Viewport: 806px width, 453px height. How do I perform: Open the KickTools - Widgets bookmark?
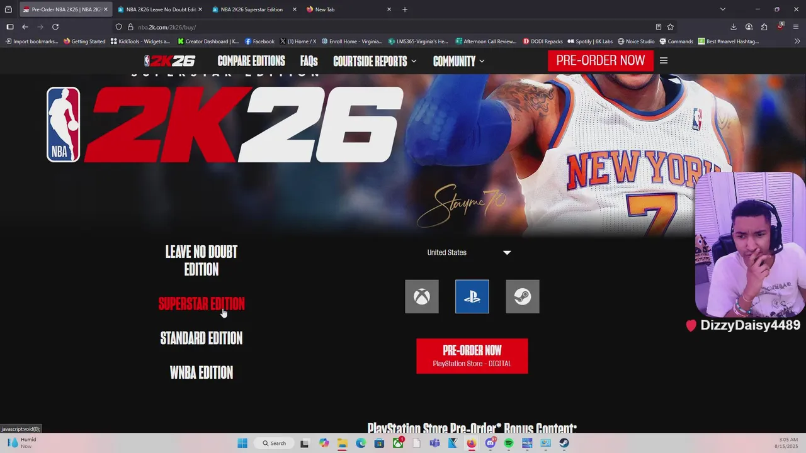click(x=140, y=42)
